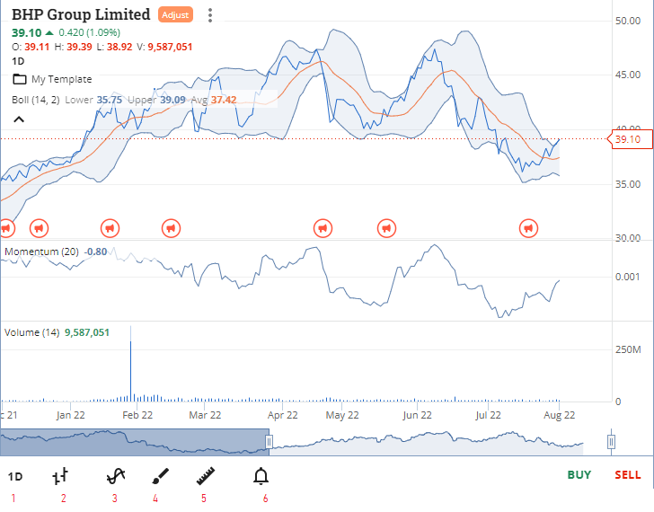Select the ruler measure tool

(x=205, y=476)
